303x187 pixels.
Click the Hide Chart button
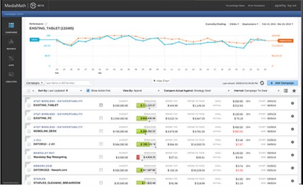(162, 81)
